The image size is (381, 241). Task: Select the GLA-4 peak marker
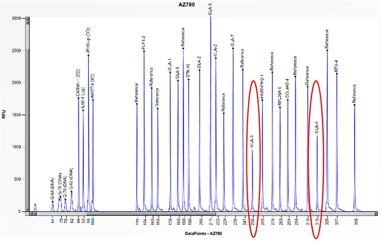(317, 135)
